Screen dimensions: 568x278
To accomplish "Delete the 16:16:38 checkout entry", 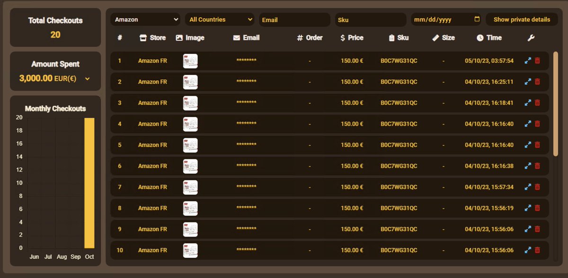I will coord(537,166).
